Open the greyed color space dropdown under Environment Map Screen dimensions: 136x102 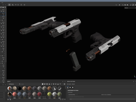pyautogui.click(x=102, y=99)
